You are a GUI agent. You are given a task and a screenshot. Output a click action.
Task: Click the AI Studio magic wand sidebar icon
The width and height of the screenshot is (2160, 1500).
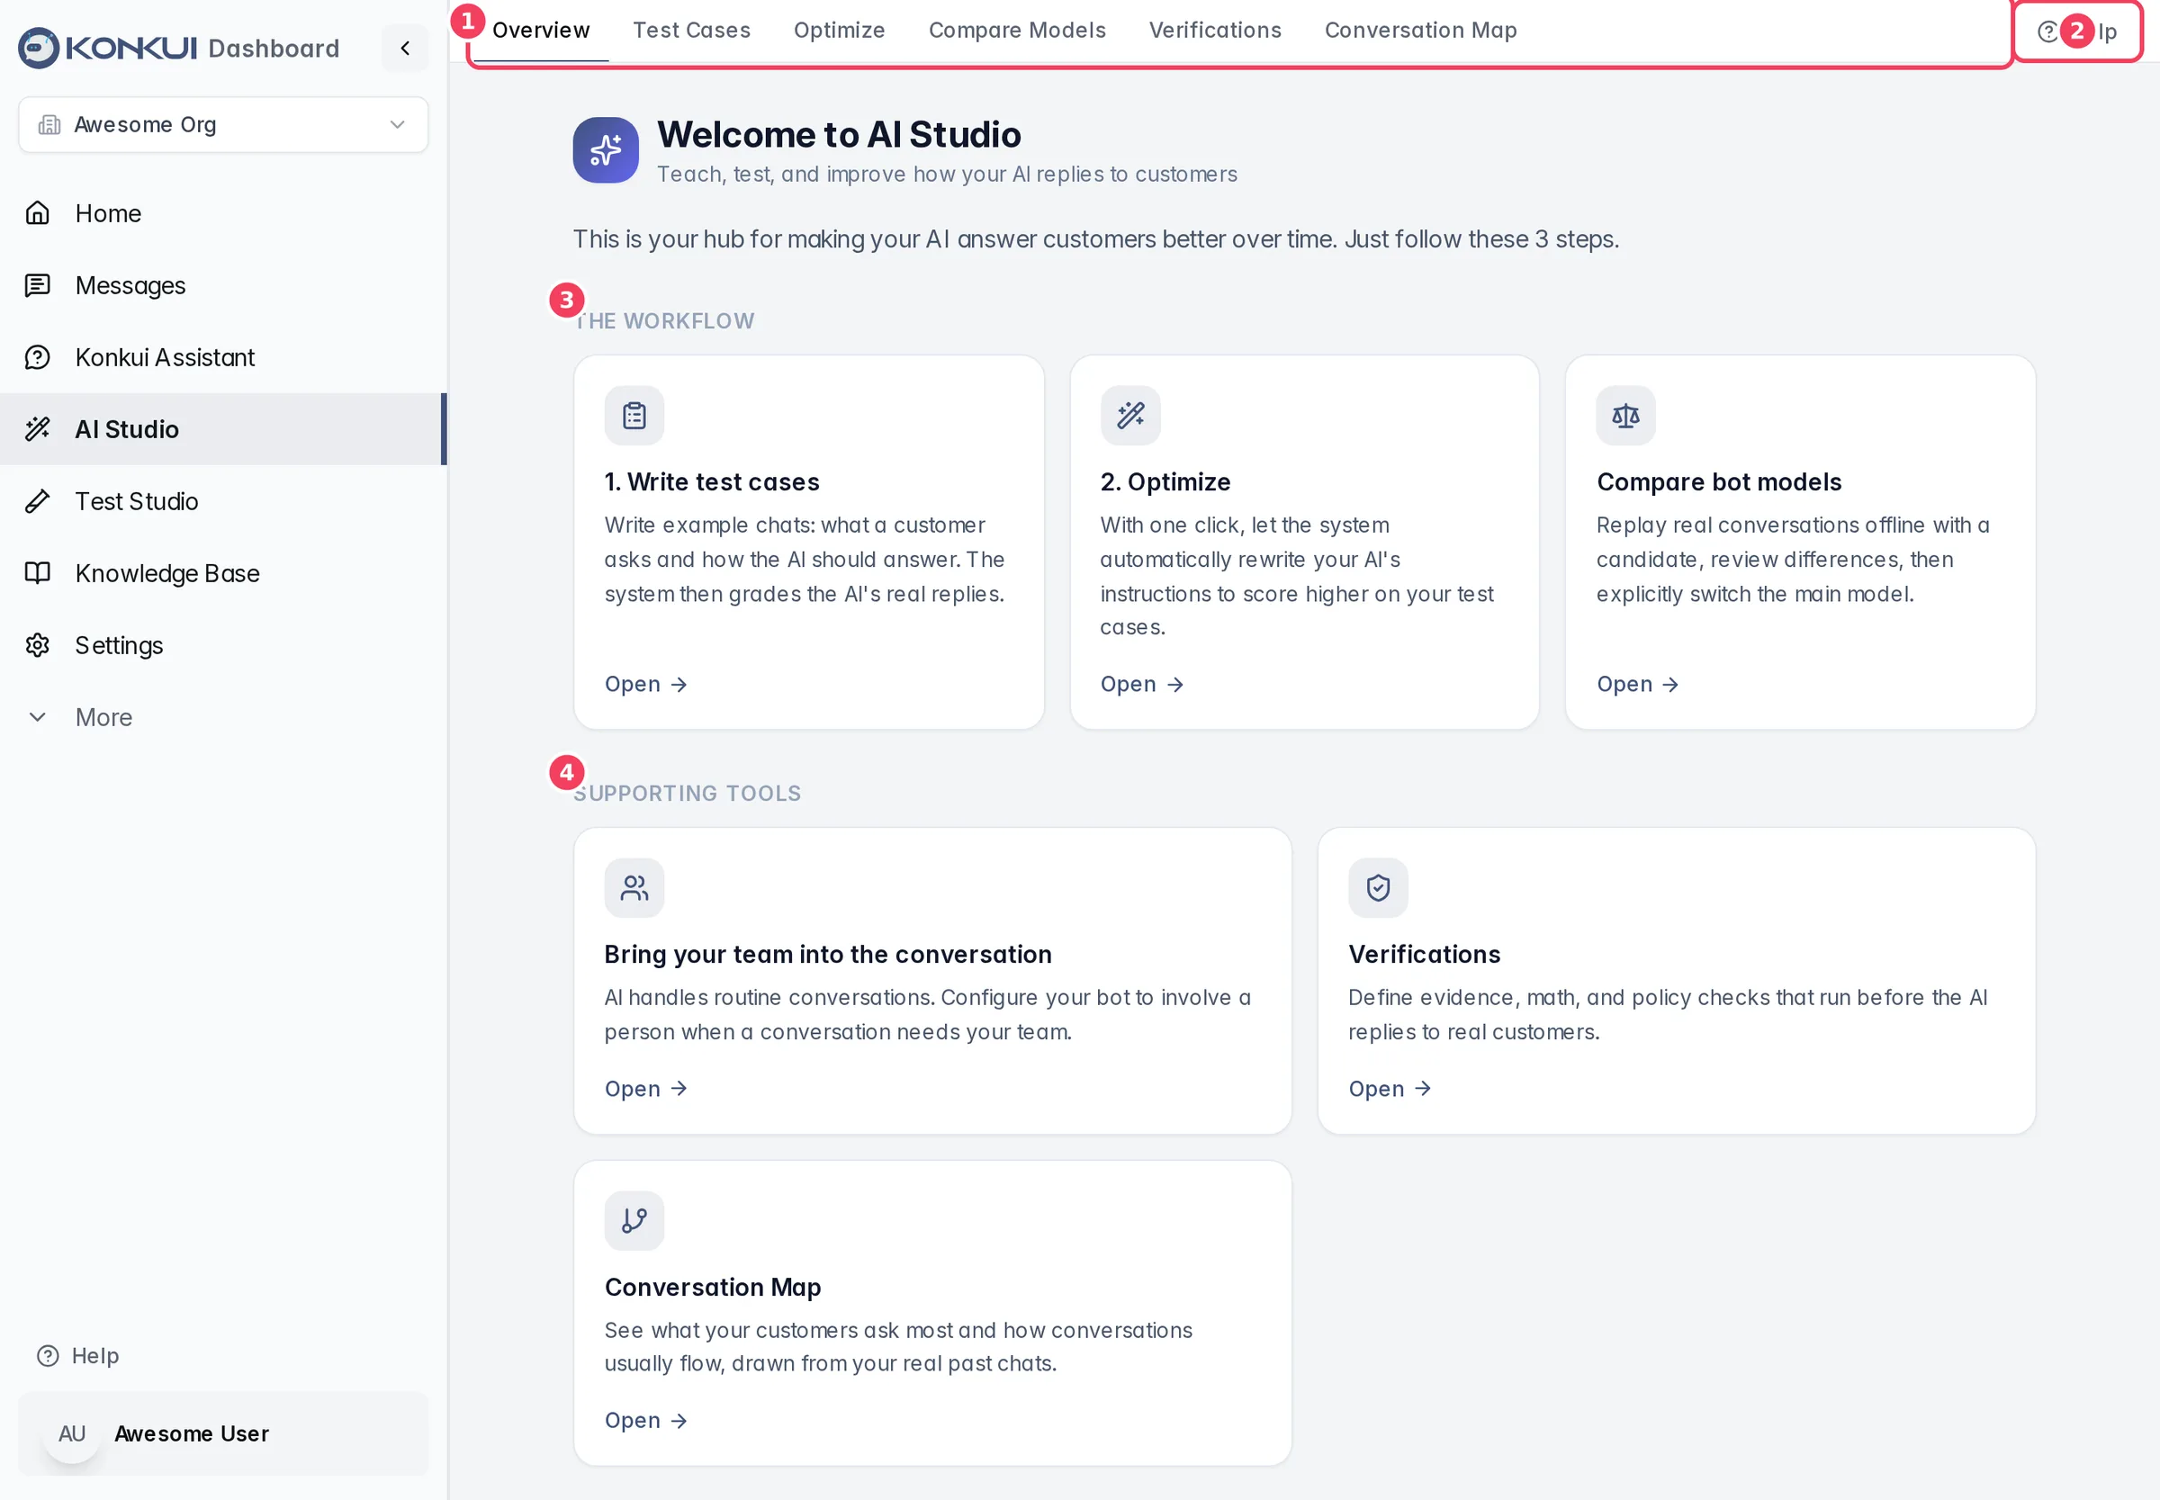click(38, 428)
